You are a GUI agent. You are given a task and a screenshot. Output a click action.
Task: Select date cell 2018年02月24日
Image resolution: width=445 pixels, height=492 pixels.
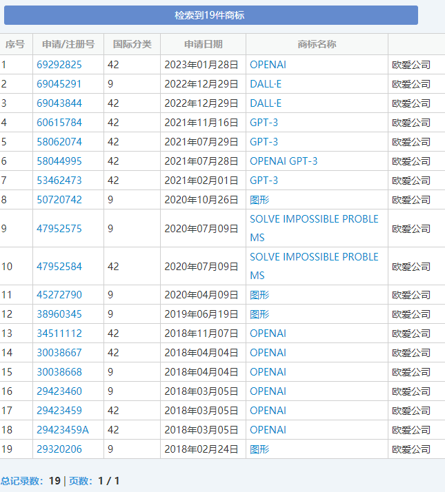(201, 449)
